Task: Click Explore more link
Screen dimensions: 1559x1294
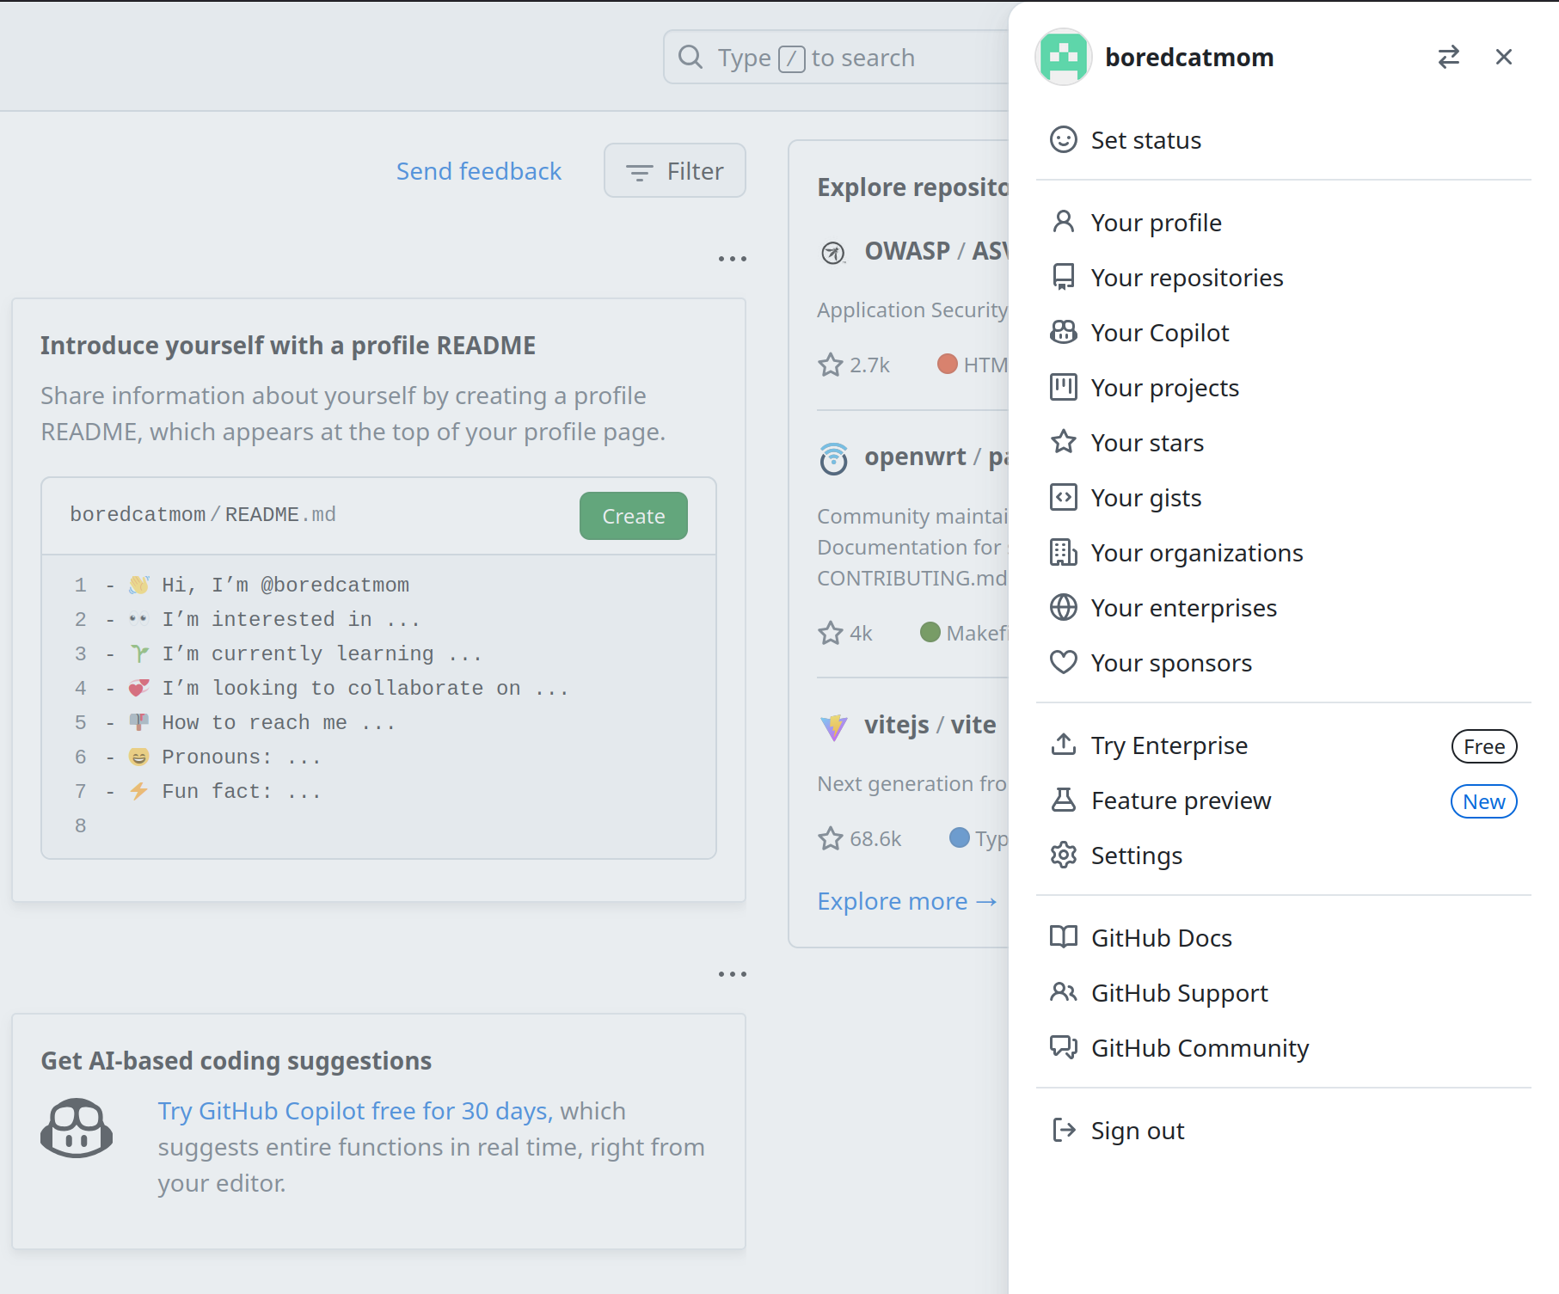Action: (x=907, y=901)
